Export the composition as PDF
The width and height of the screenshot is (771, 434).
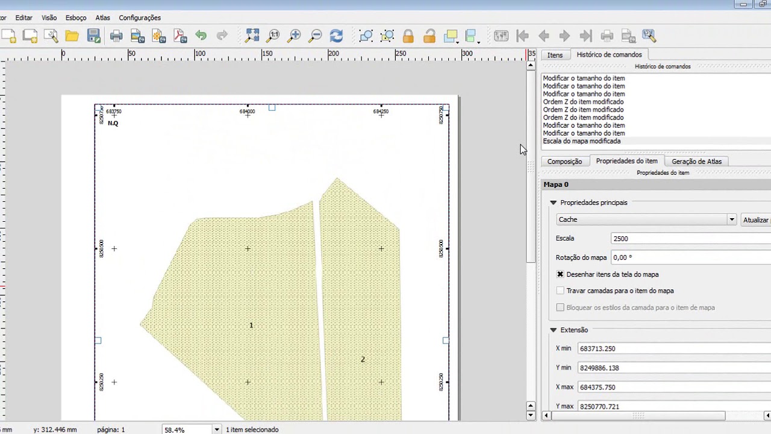pyautogui.click(x=179, y=36)
